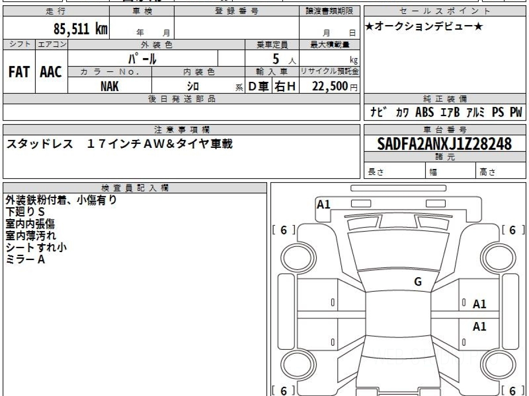
Task: Click the 譲渡書類期限 header
Action: [x=330, y=11]
